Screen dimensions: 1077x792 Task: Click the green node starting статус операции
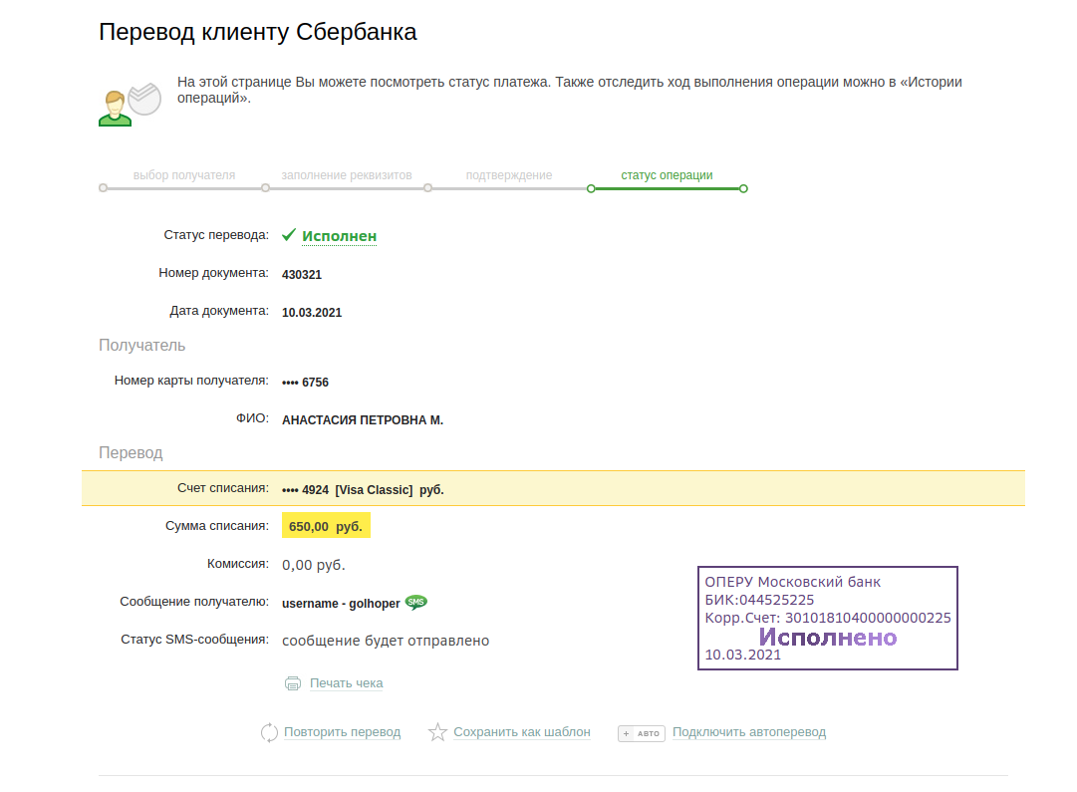tap(591, 188)
